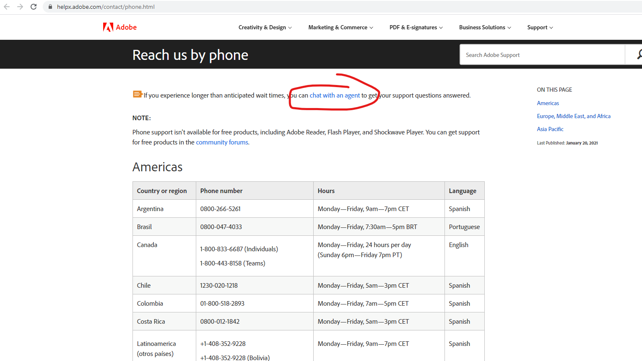The image size is (642, 361).
Task: Click the search magnifier icon
Action: pyautogui.click(x=639, y=54)
